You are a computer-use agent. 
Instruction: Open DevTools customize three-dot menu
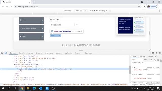156,53
